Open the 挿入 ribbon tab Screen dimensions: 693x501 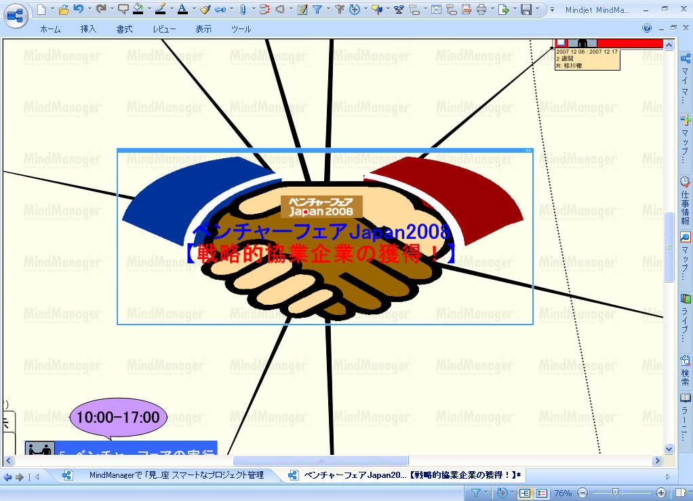[x=88, y=29]
